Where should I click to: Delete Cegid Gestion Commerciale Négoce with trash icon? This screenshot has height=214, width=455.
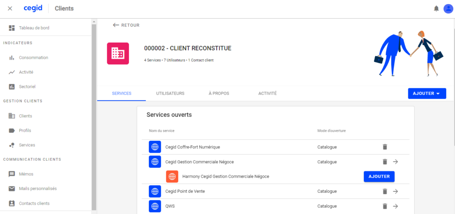click(x=385, y=162)
